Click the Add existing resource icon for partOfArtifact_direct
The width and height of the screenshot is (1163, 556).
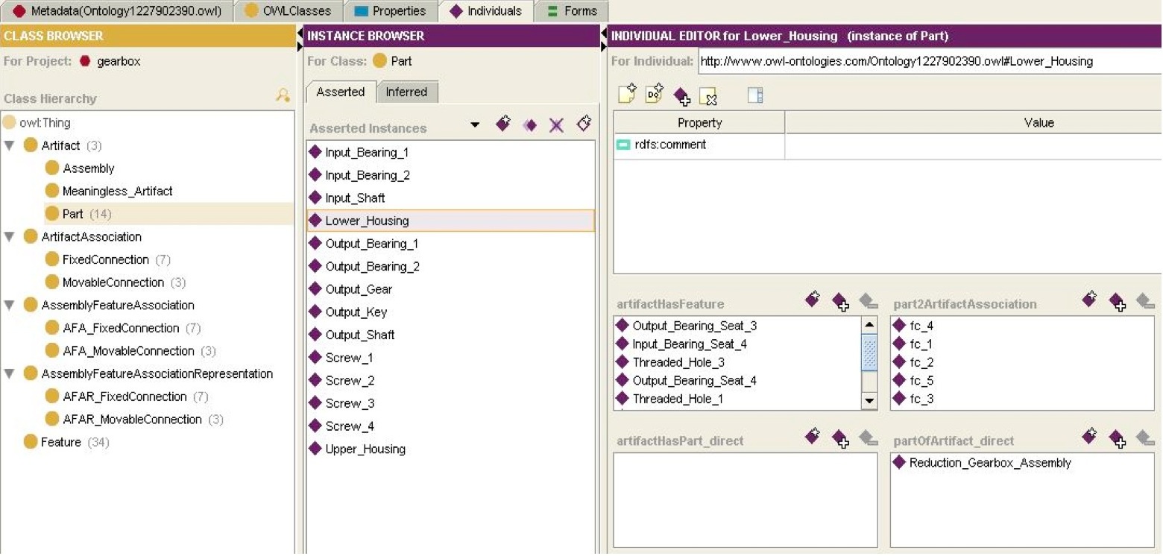[x=1117, y=439]
